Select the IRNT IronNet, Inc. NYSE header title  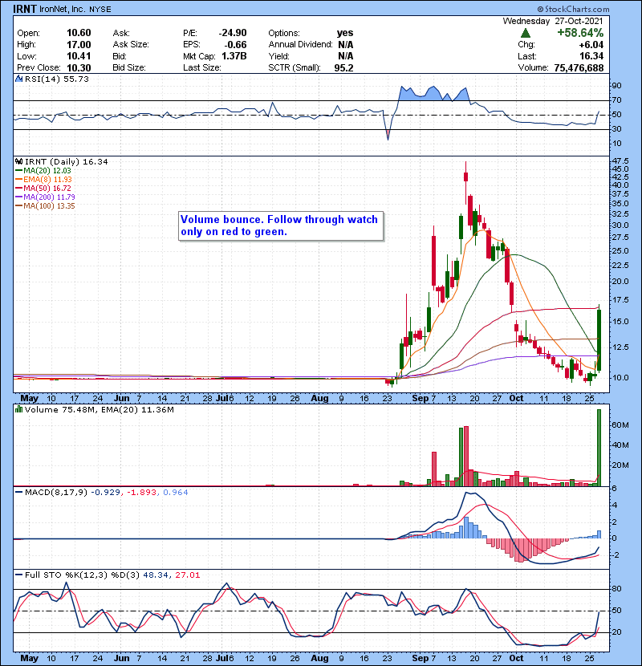[62, 9]
